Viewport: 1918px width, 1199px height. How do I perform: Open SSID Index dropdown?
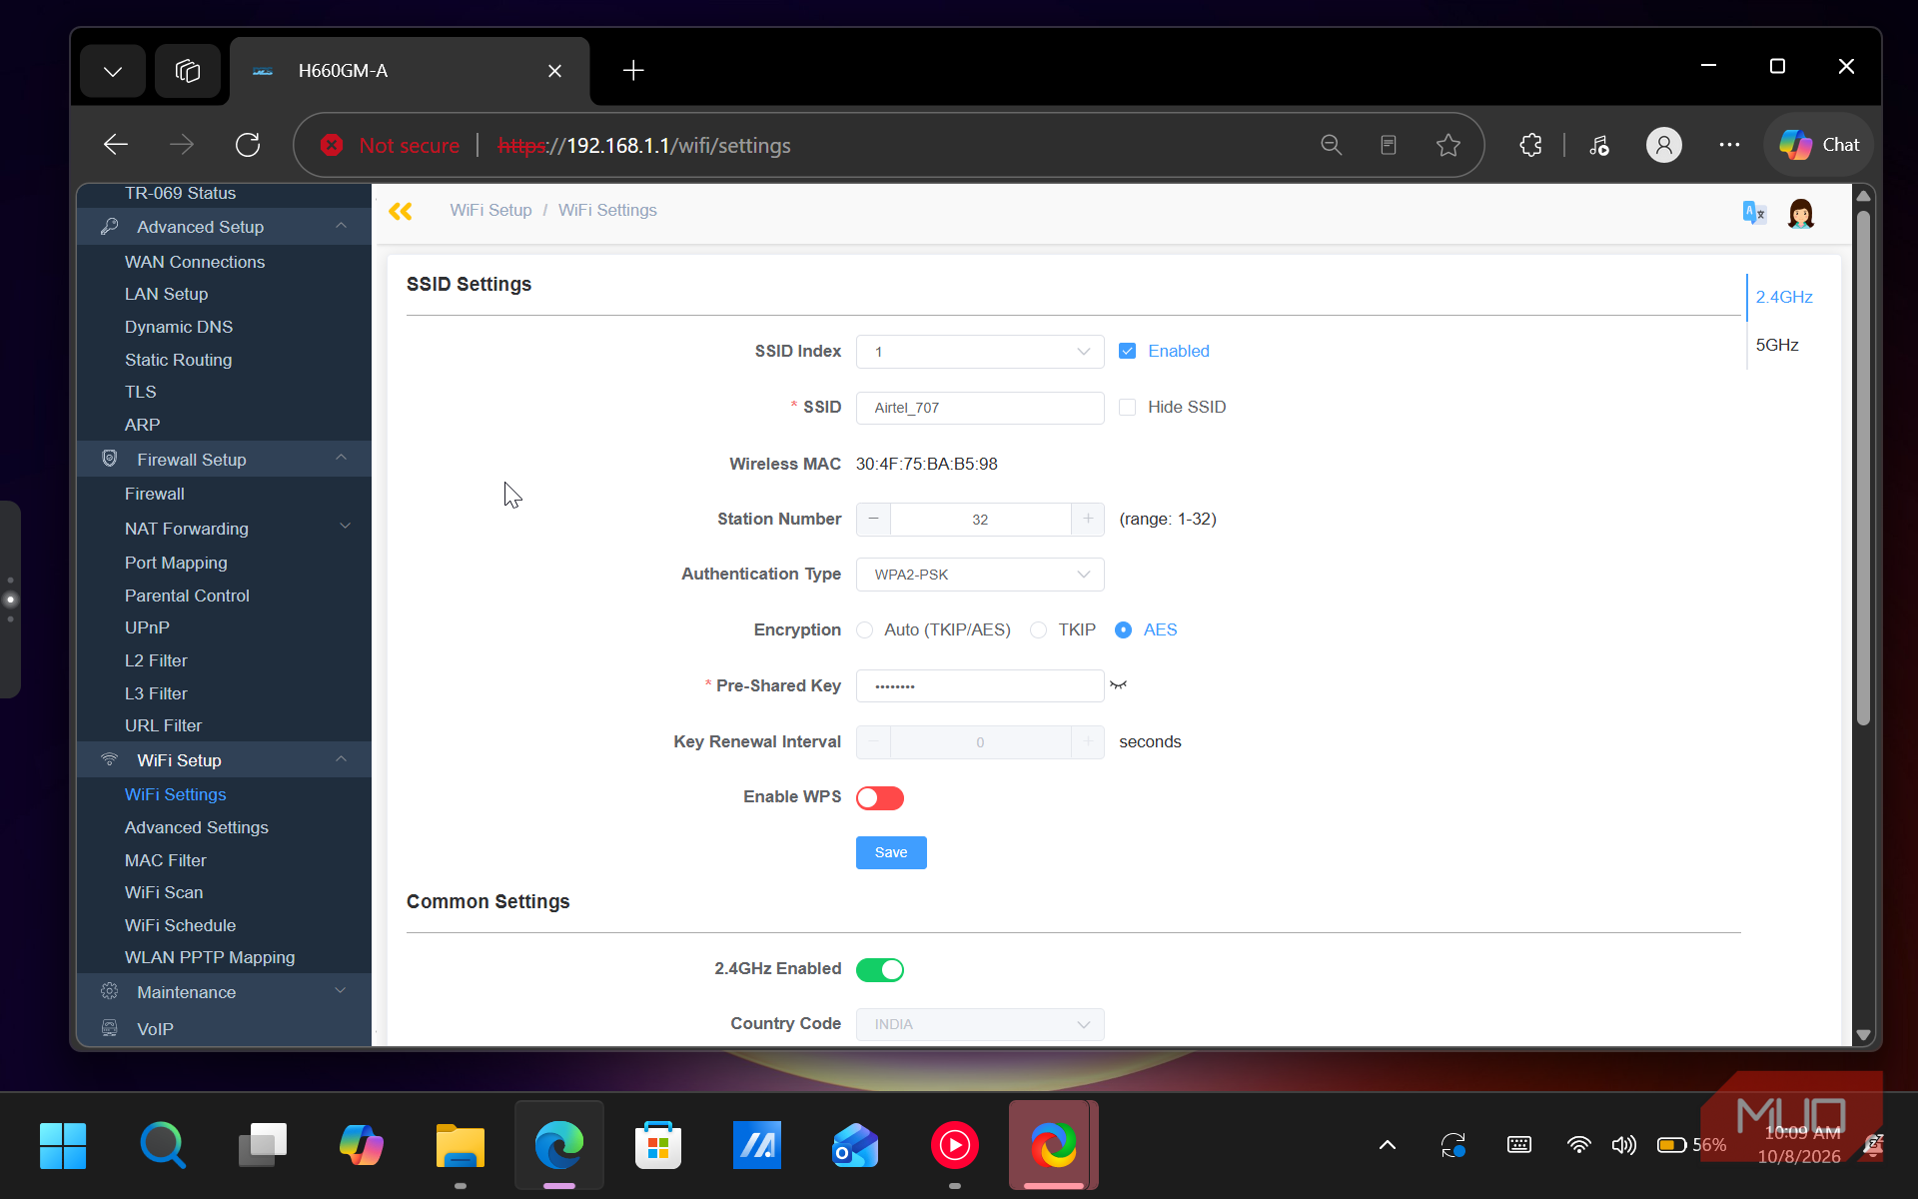tap(980, 352)
